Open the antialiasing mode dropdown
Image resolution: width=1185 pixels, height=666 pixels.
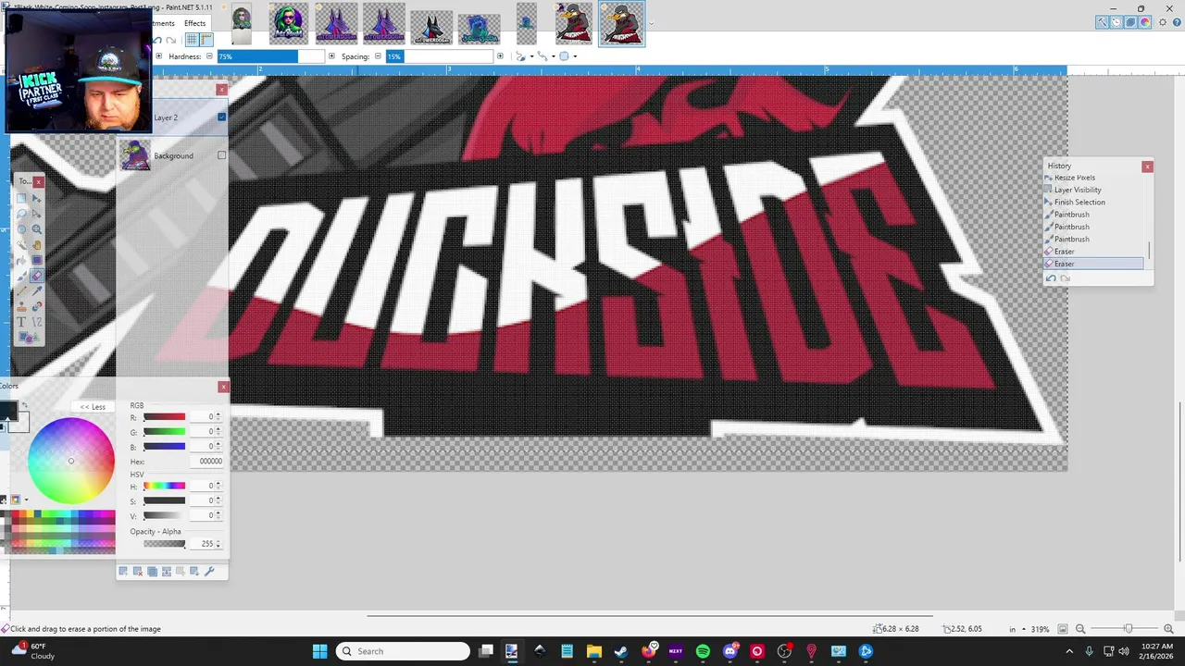point(525,56)
